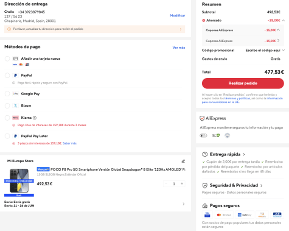
Task: Click the PayPal Pay Later logo icon
Action: [x=15, y=136]
